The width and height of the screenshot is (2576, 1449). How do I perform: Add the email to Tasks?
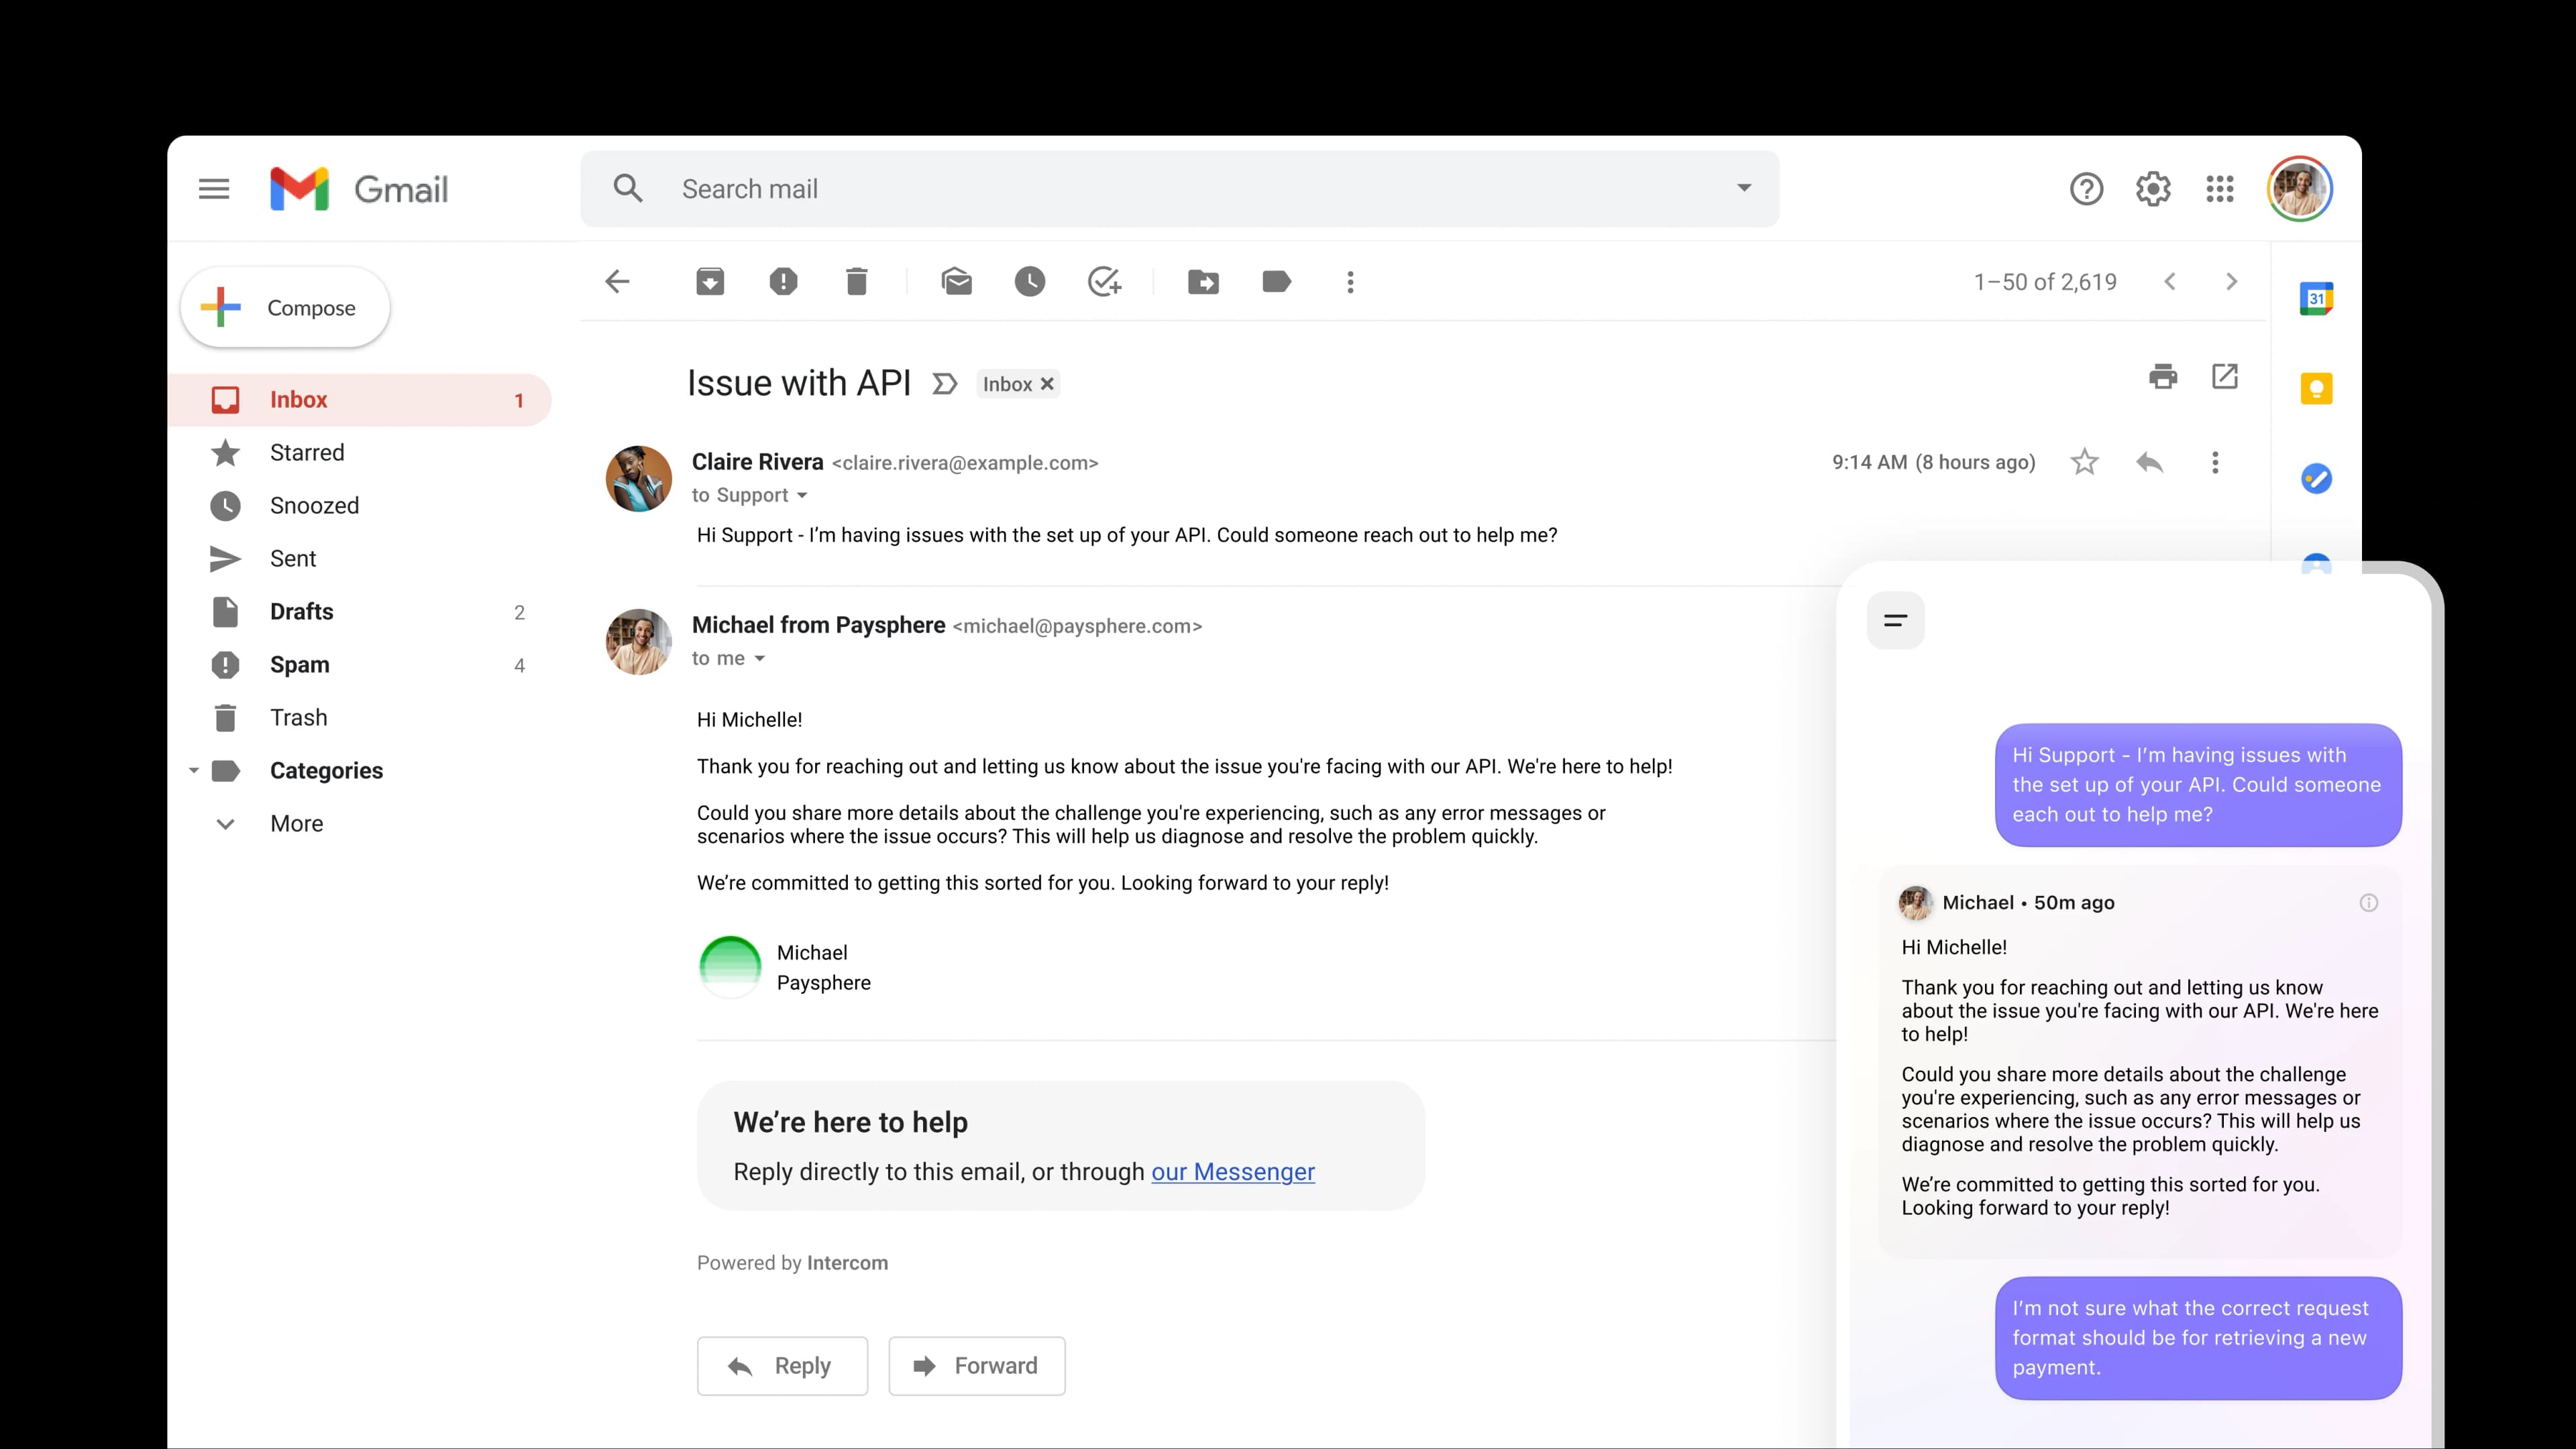pos(1103,282)
